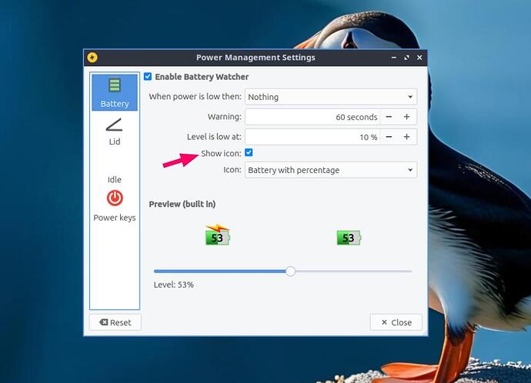Screen dimensions: 531x383
Task: Click the Close button at bottom right
Action: [x=396, y=322]
